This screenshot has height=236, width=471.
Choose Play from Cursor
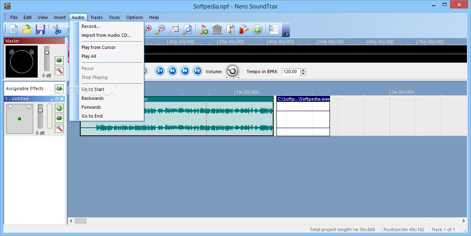[107, 47]
